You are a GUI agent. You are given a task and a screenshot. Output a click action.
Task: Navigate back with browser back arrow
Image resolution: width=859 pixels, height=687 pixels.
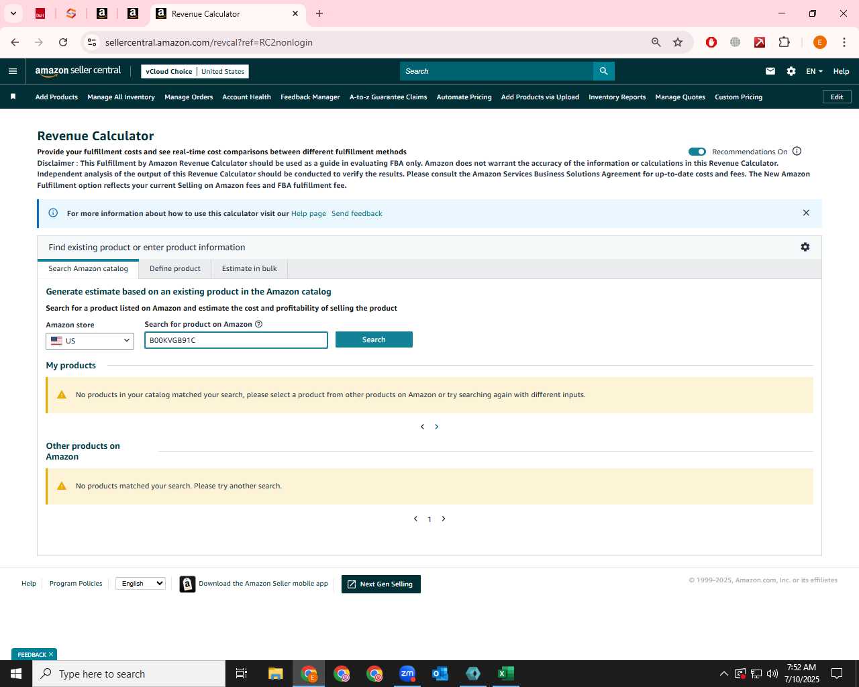pyautogui.click(x=15, y=42)
